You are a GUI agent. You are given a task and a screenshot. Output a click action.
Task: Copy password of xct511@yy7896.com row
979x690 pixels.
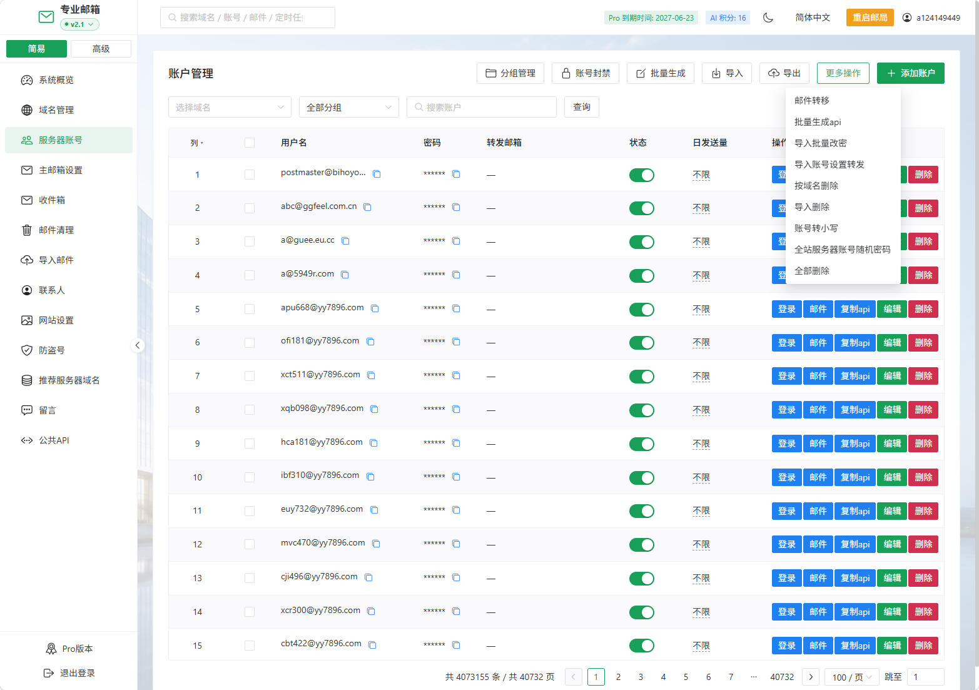[x=456, y=375]
